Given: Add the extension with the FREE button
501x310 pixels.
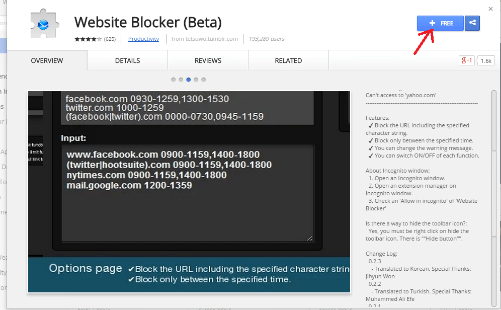Looking at the screenshot, I should click(x=440, y=23).
